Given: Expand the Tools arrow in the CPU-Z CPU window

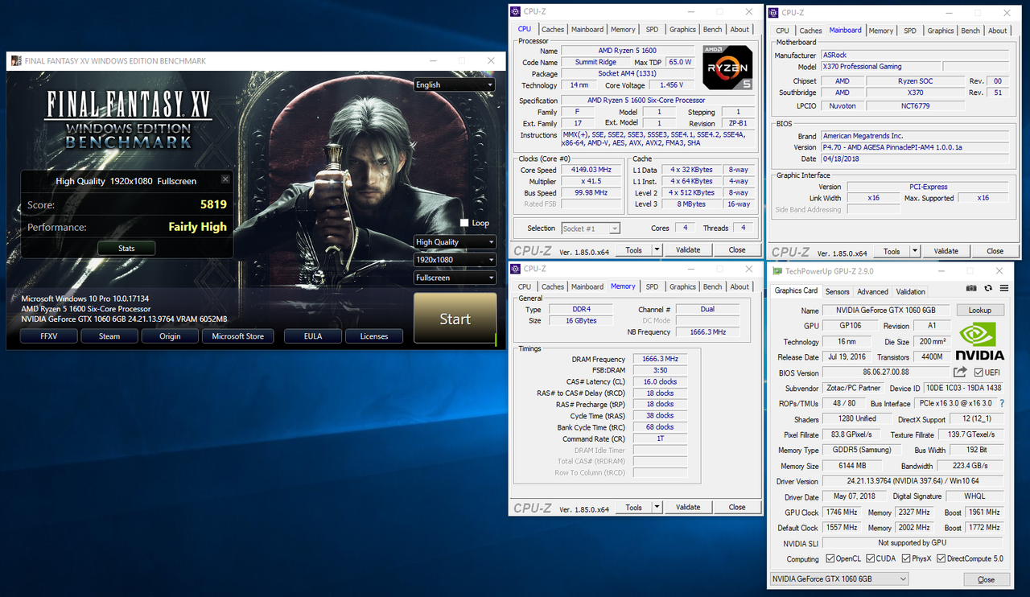Looking at the screenshot, I should point(657,250).
